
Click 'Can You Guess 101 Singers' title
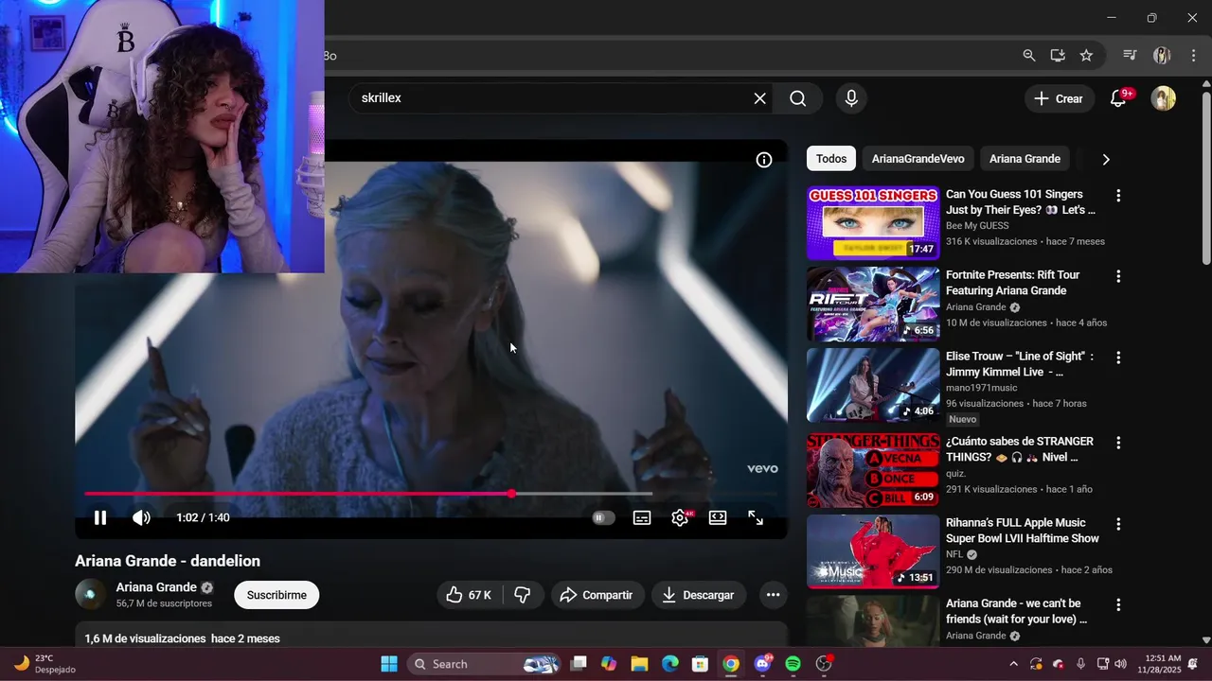(1020, 202)
